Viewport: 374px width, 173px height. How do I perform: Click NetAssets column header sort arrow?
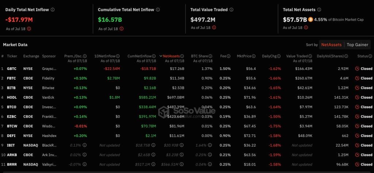coord(161,56)
